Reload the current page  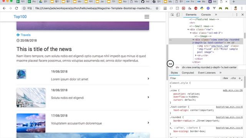click(x=17, y=8)
